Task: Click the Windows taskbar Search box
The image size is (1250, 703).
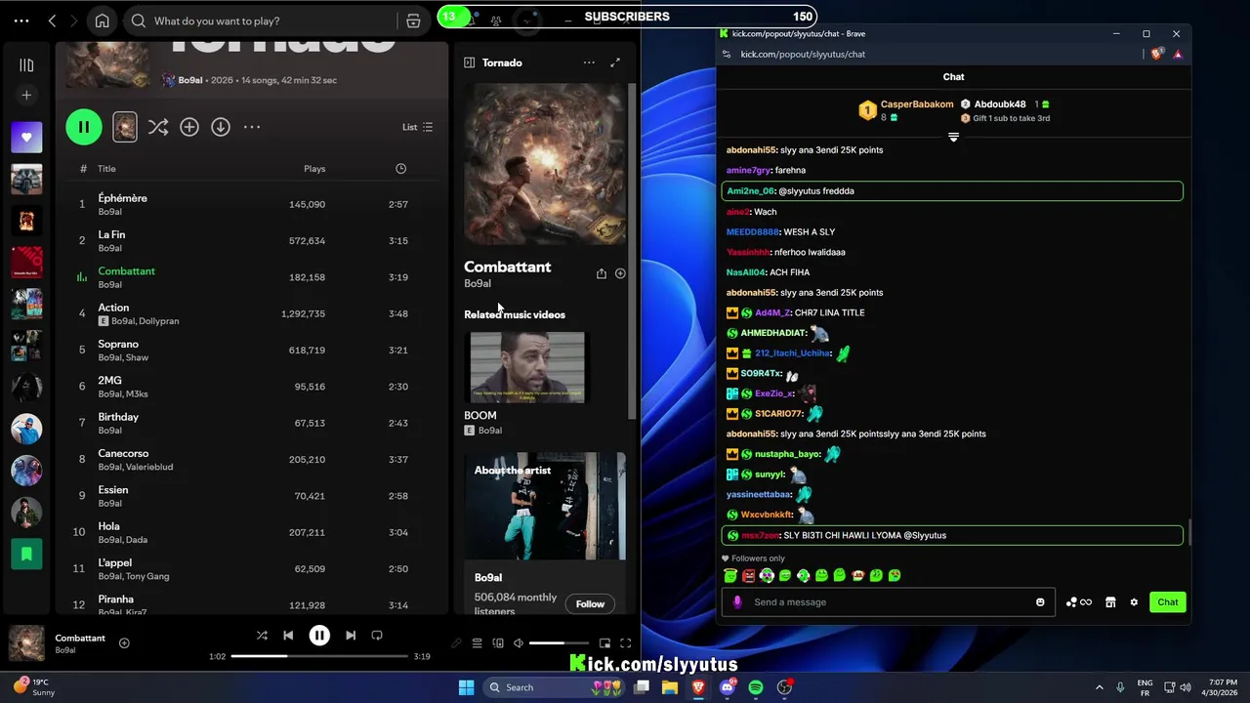Action: click(x=555, y=687)
